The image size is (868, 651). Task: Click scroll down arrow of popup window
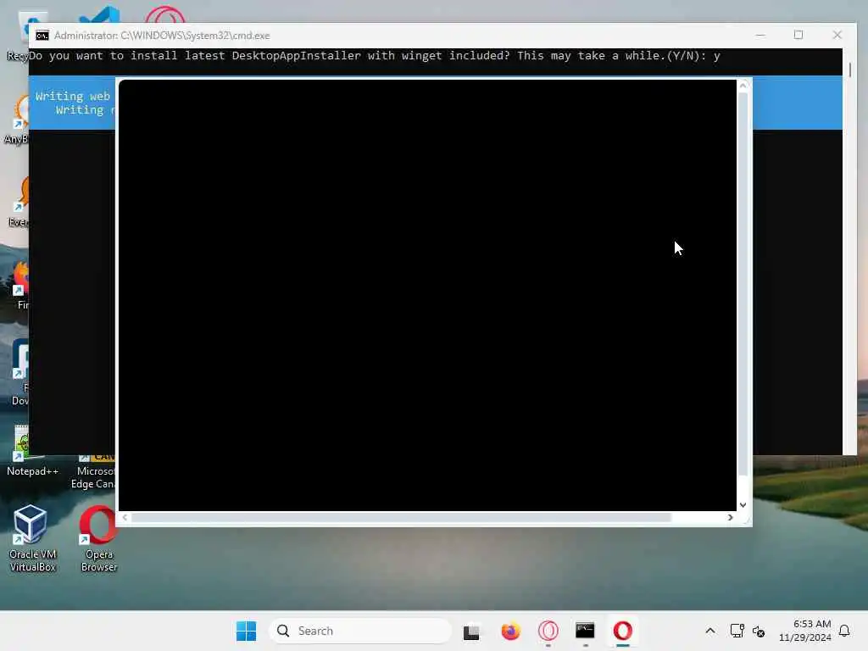point(743,505)
